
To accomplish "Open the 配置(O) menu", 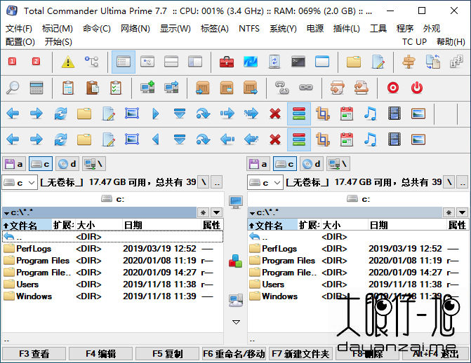I will [20, 42].
